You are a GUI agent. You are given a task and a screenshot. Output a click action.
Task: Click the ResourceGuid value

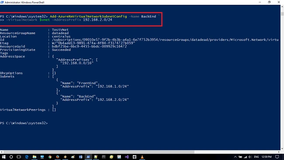pyautogui.click(x=89, y=46)
